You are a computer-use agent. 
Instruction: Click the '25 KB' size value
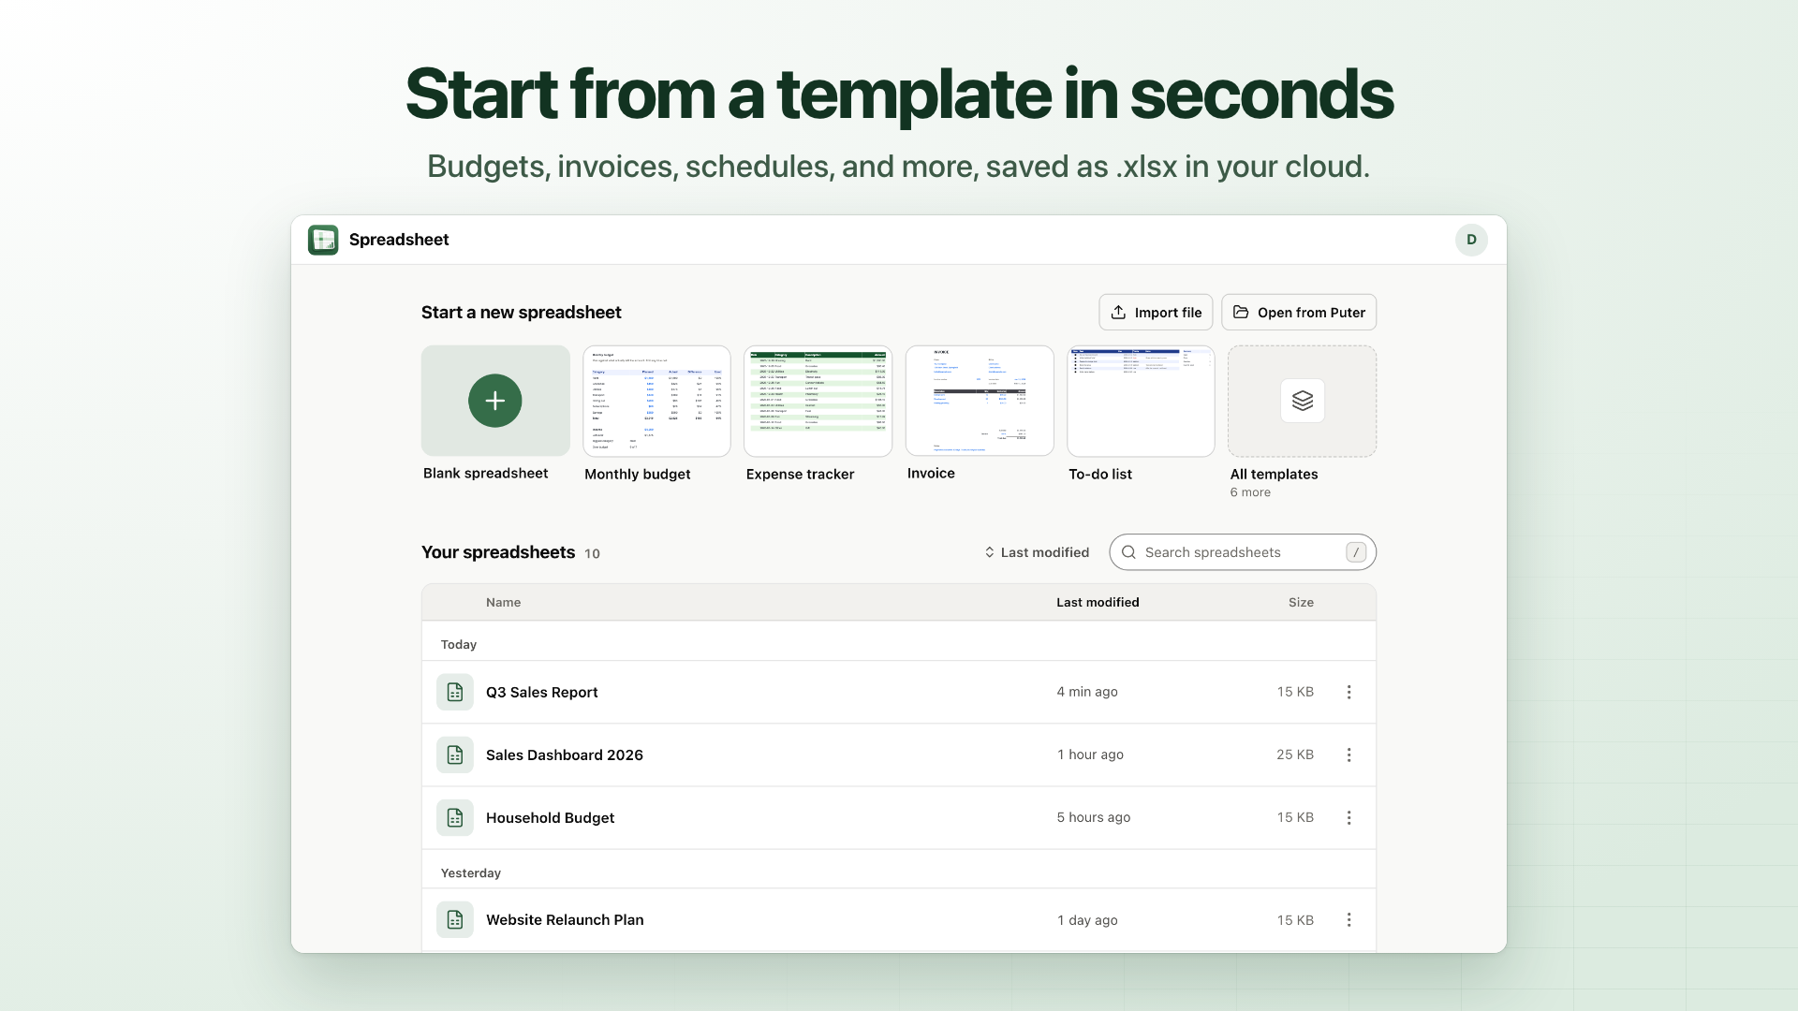(1295, 755)
